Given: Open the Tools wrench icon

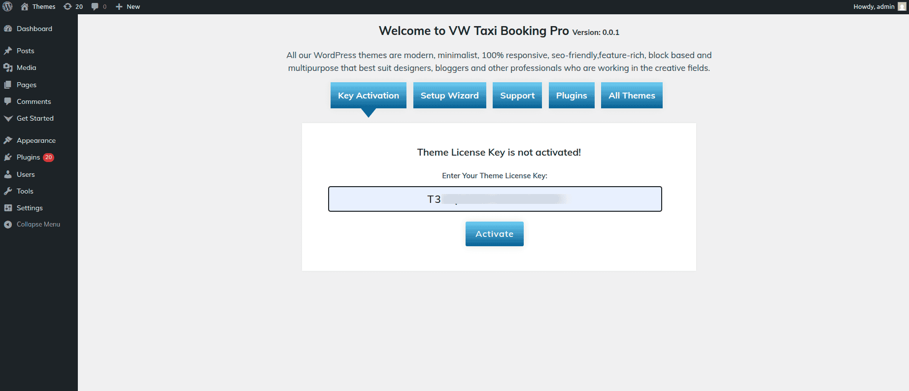Looking at the screenshot, I should tap(8, 191).
